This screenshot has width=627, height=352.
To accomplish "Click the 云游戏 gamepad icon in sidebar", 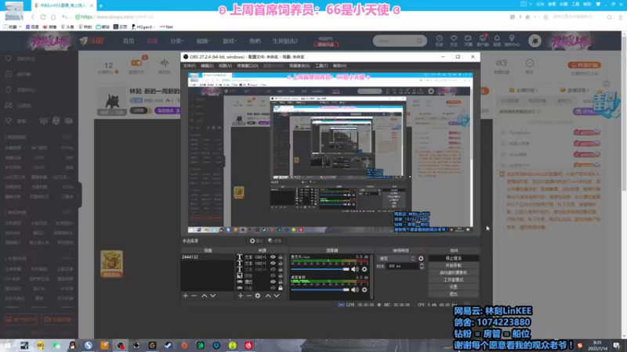I will [9, 106].
